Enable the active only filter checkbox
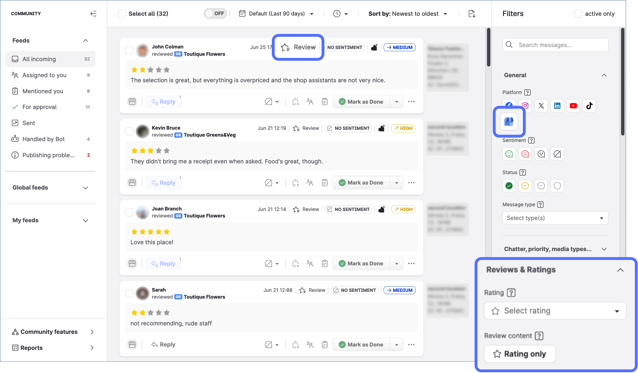 (x=578, y=14)
